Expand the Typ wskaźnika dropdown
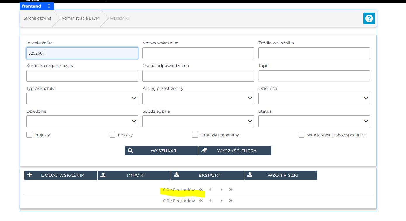The height and width of the screenshot is (221, 406). [82, 99]
